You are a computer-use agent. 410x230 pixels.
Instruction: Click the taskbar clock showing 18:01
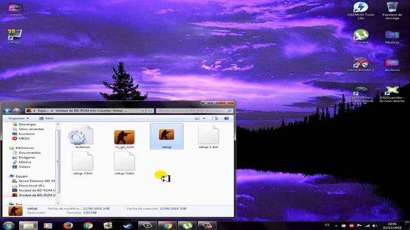pos(392,226)
